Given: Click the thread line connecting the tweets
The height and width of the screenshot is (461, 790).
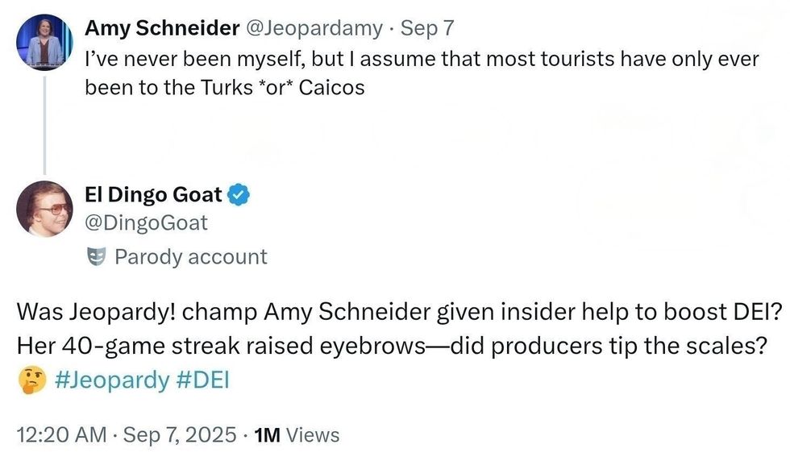Looking at the screenshot, I should point(44,121).
